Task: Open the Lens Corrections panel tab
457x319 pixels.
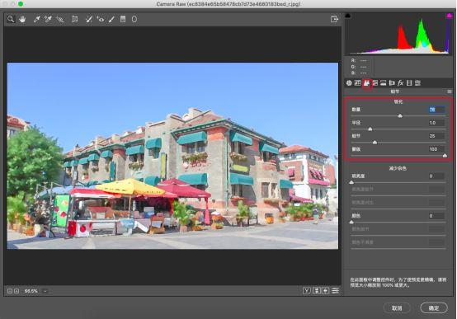Action: click(392, 83)
